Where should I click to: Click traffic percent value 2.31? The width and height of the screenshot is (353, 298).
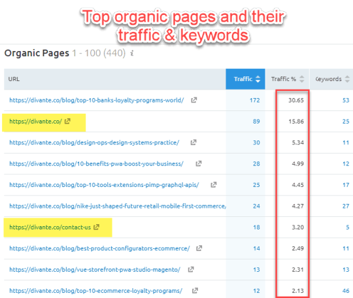click(298, 269)
